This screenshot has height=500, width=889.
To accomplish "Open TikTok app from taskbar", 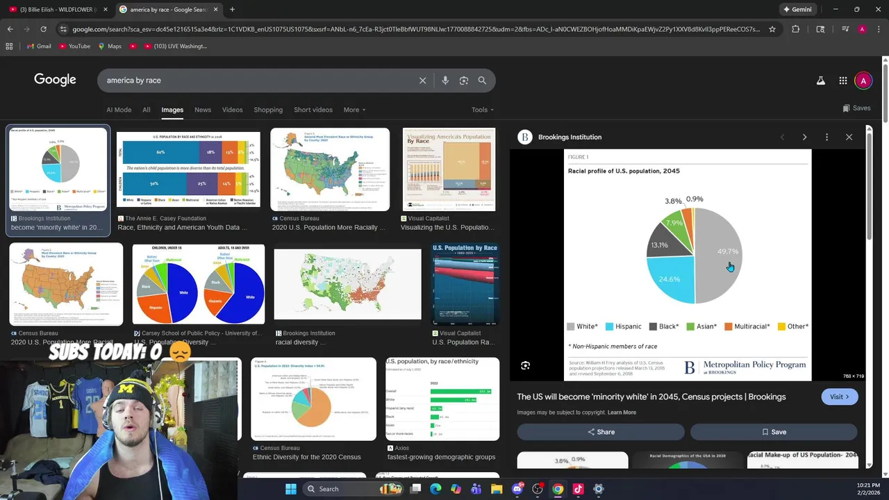I will [x=578, y=489].
